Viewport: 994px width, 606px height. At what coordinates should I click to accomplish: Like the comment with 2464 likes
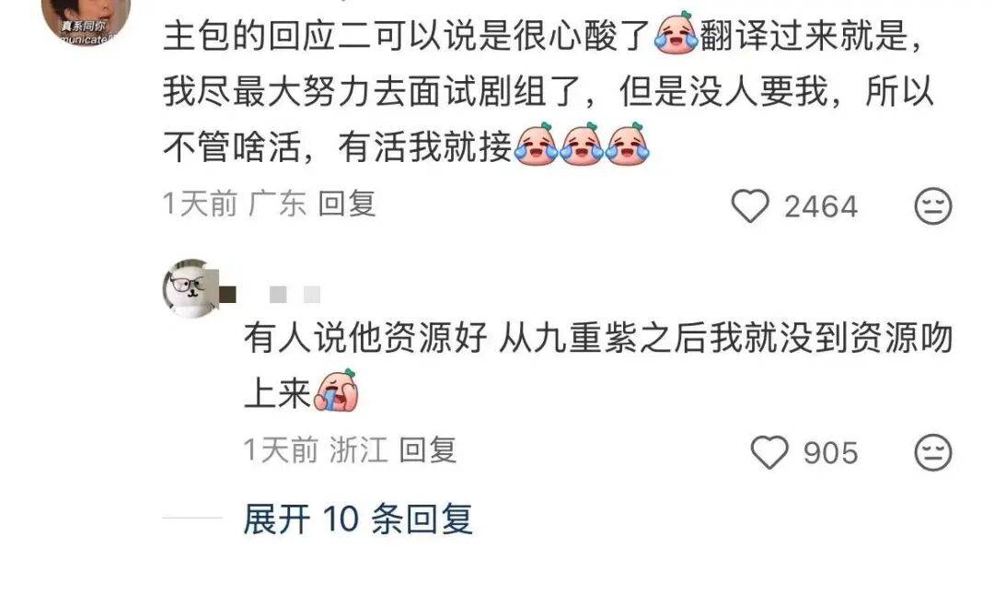[750, 205]
